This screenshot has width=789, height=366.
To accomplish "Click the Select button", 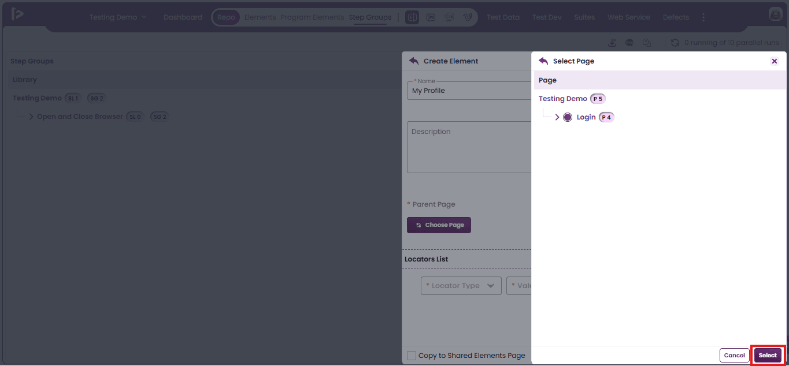I will coord(768,356).
